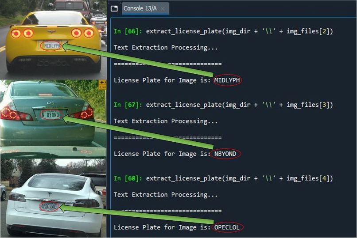Click the In [68] input prompt
The image size is (357, 238).
(x=128, y=178)
